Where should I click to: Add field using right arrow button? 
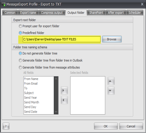coord(64,90)
